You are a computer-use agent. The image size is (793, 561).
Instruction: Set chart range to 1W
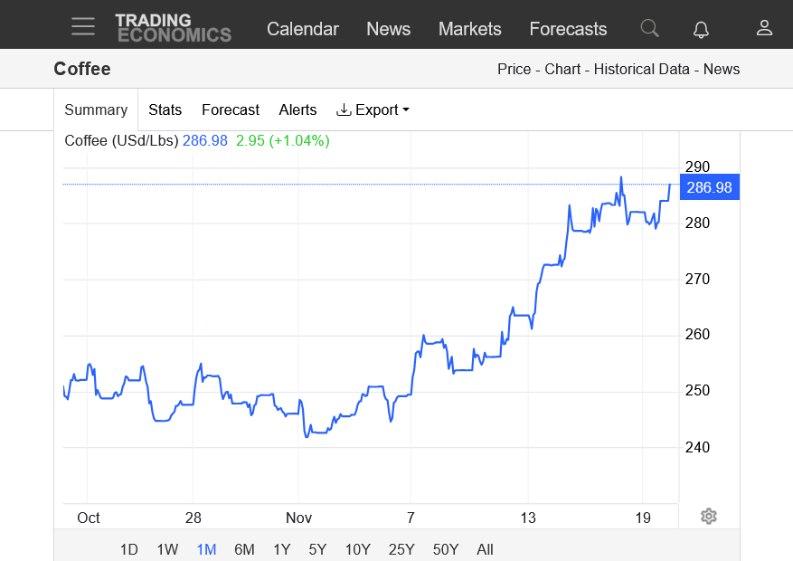pos(167,549)
